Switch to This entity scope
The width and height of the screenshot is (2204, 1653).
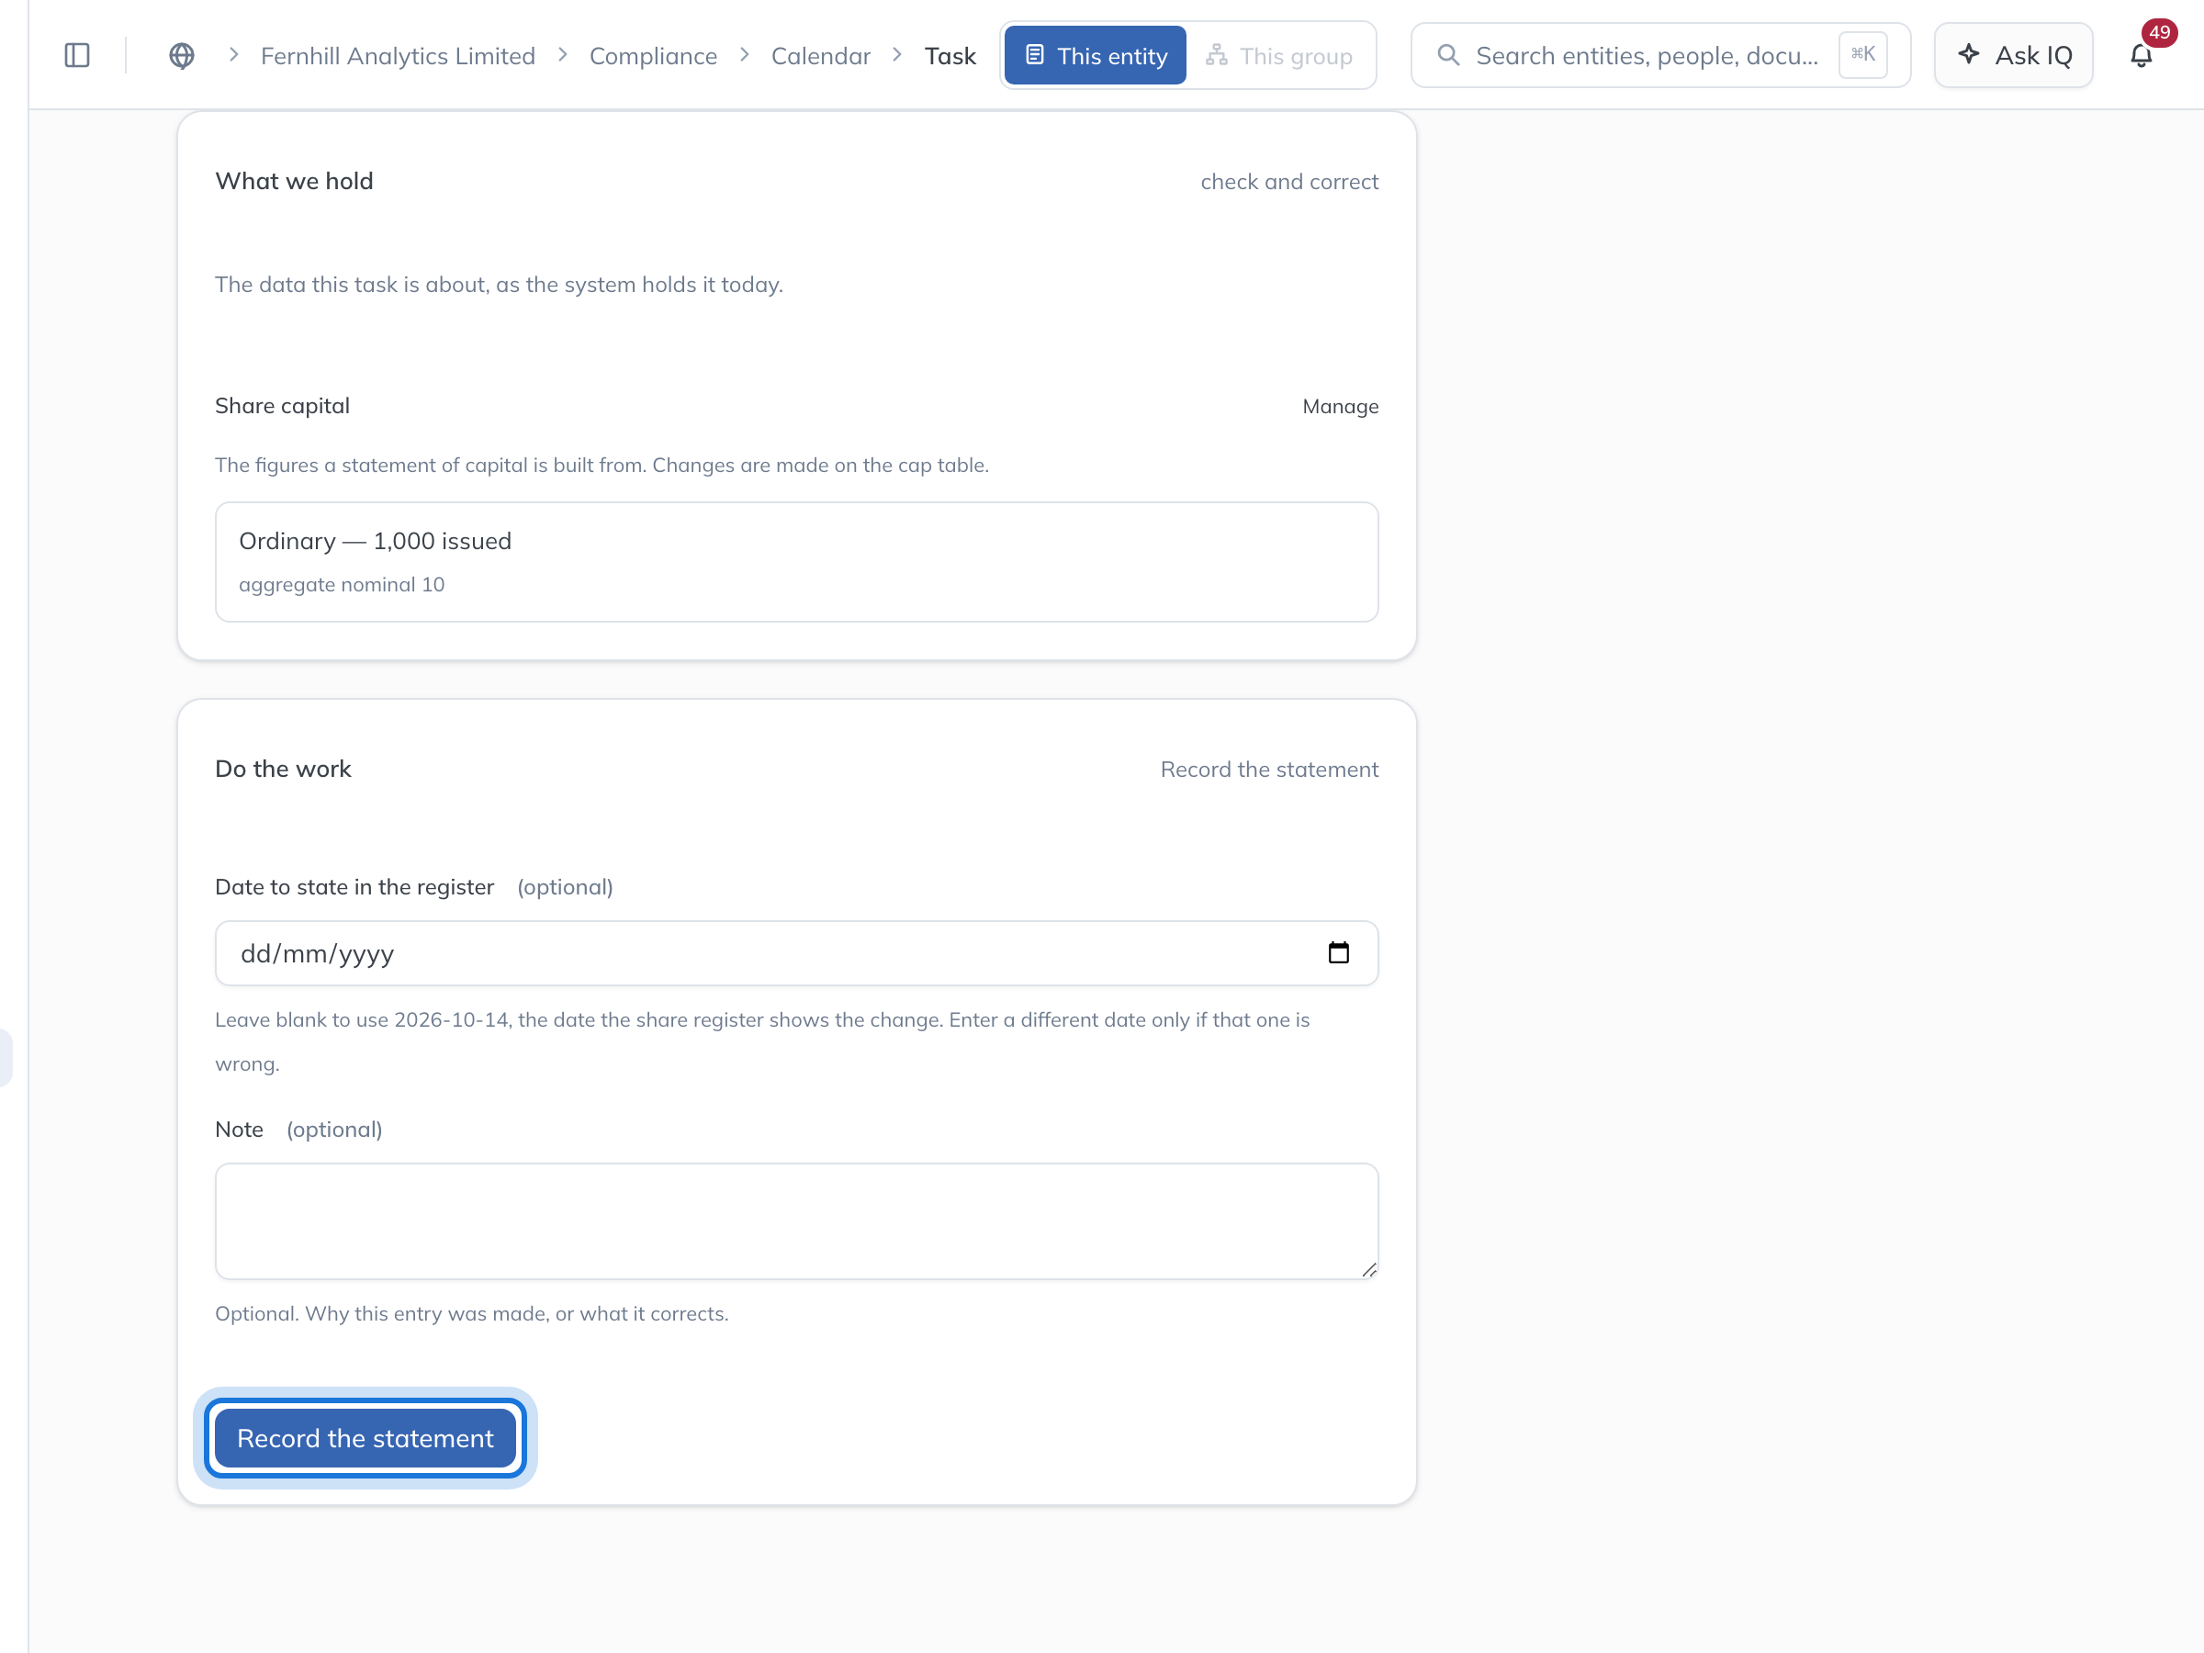click(1095, 55)
